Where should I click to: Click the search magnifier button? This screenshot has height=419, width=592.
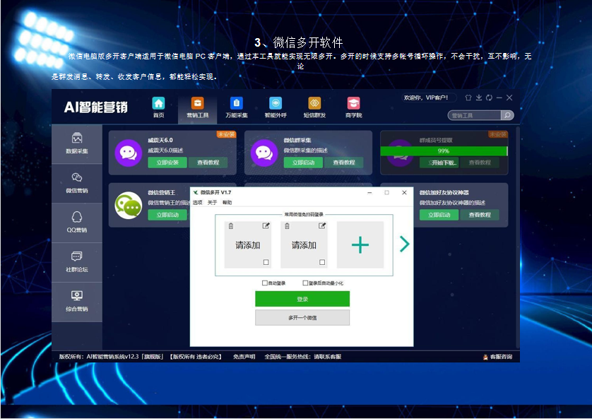pyautogui.click(x=507, y=115)
